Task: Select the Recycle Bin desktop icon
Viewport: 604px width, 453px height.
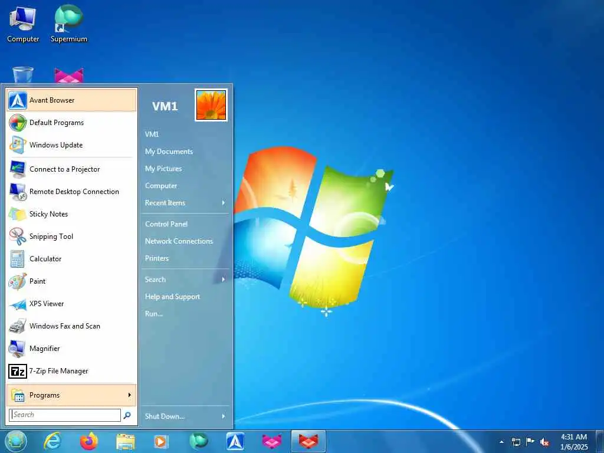Action: [x=23, y=74]
